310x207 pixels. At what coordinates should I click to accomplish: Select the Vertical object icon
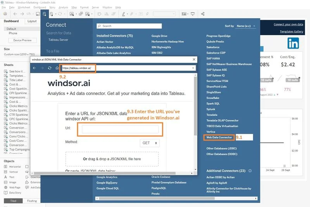5,172
